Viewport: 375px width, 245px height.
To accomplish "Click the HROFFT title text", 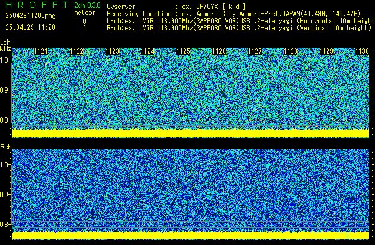I will [x=37, y=5].
